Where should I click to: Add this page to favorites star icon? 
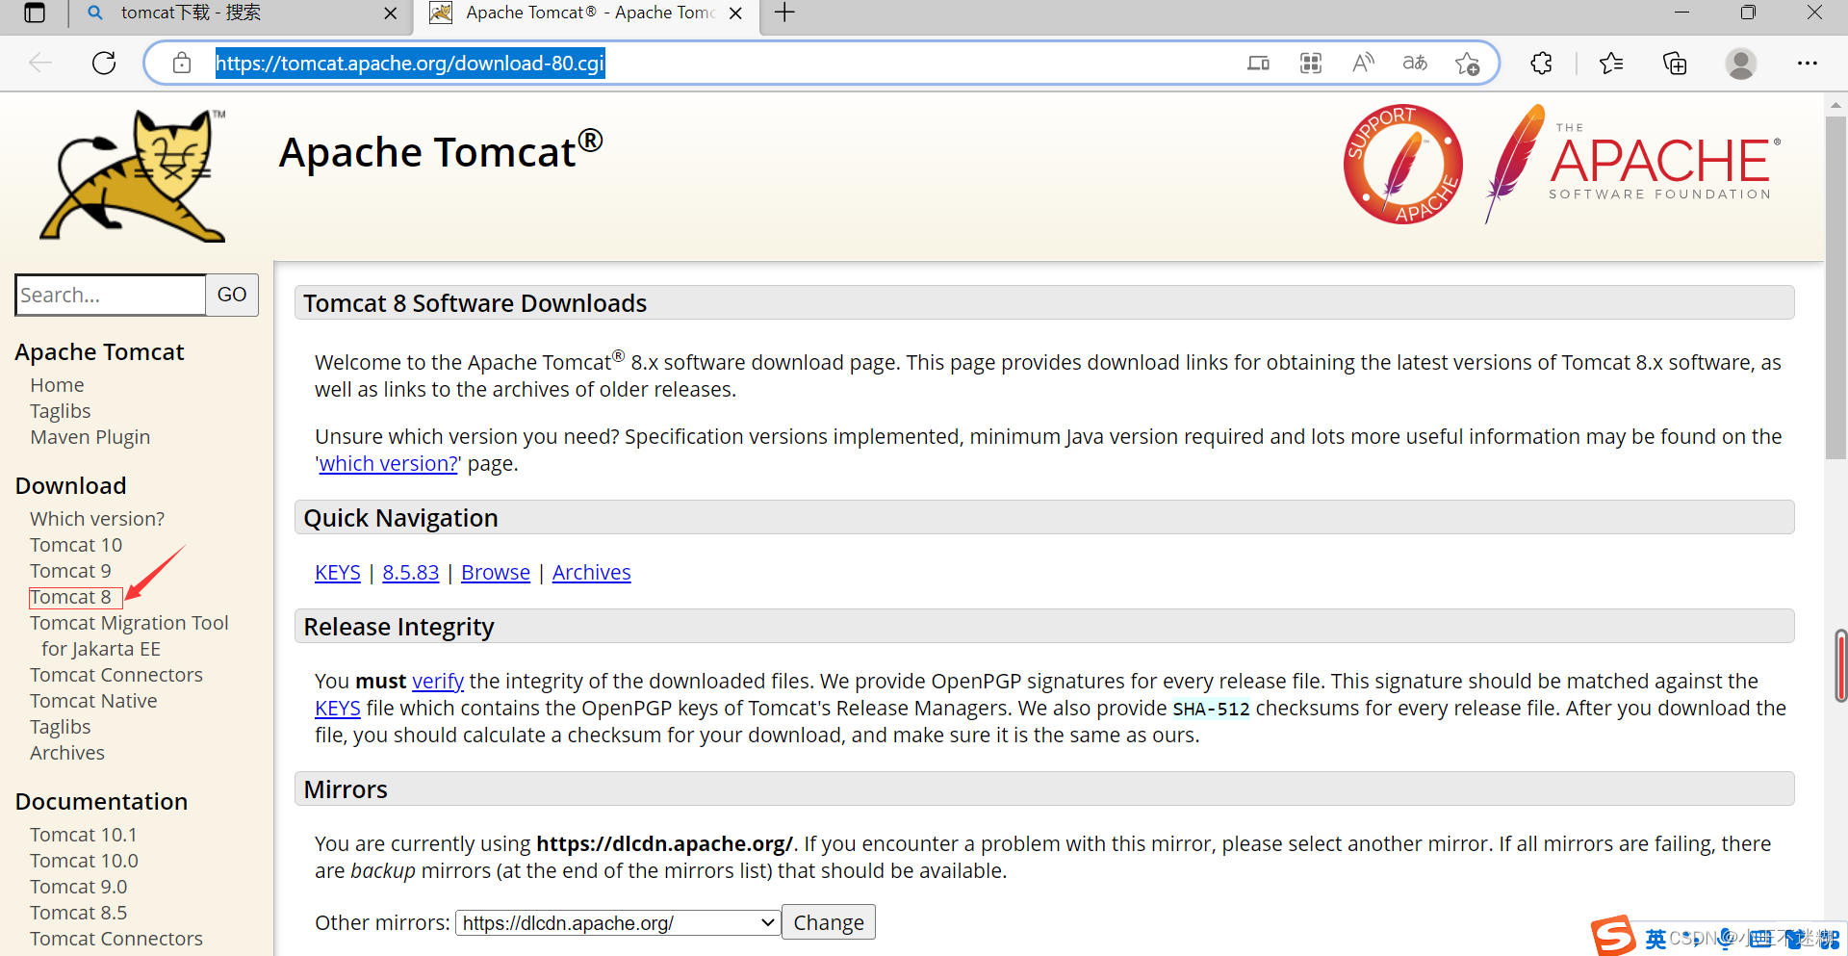pos(1467,64)
